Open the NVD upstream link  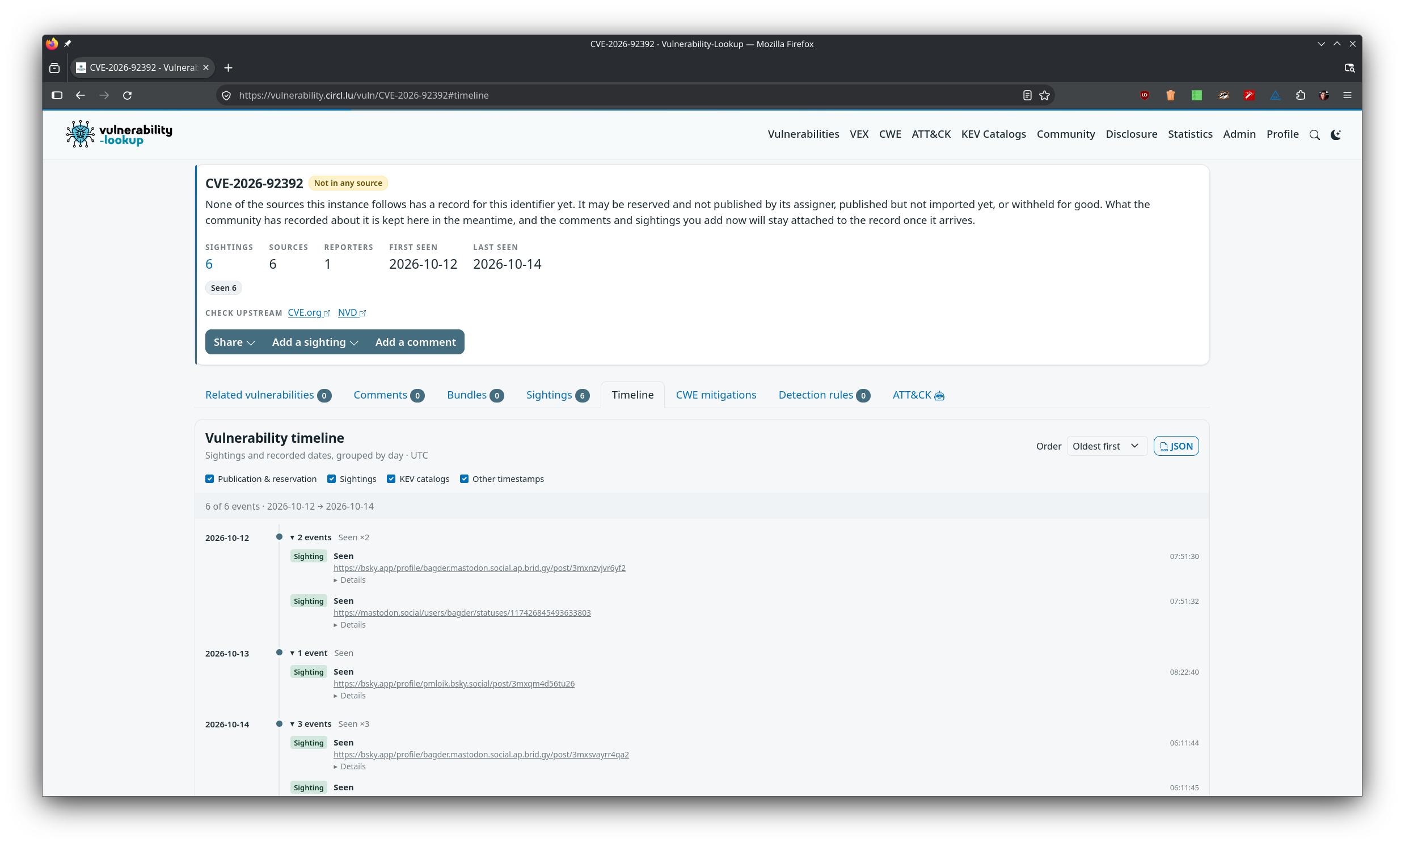point(351,312)
